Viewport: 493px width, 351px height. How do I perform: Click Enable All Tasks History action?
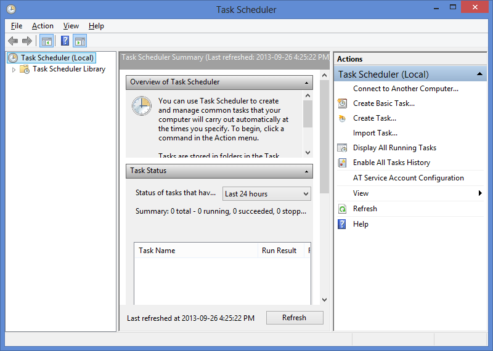[x=391, y=163]
